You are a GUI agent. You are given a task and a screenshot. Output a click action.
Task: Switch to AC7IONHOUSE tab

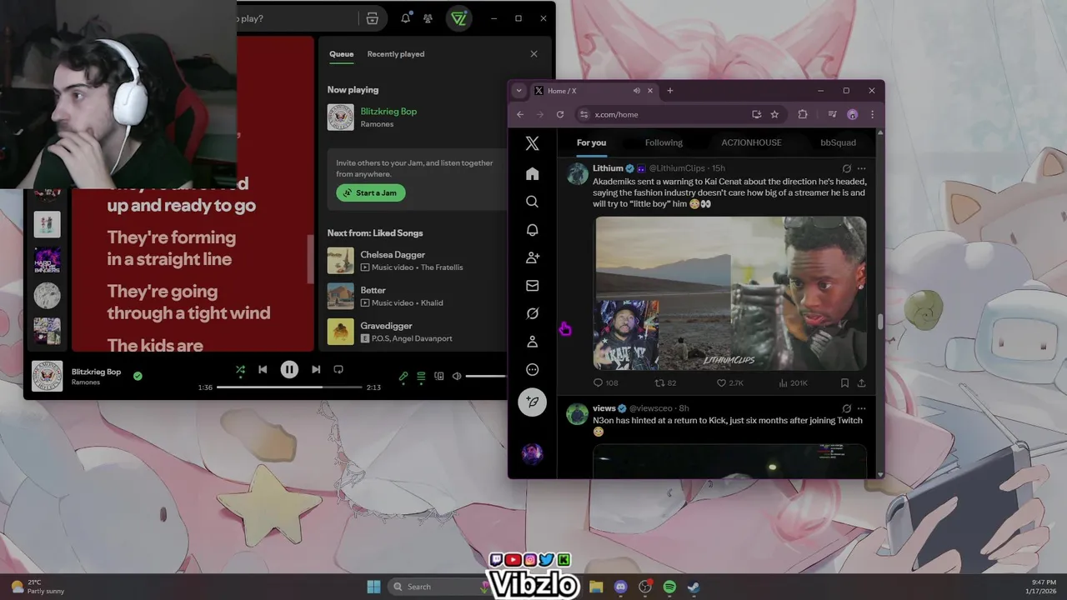[x=751, y=142]
